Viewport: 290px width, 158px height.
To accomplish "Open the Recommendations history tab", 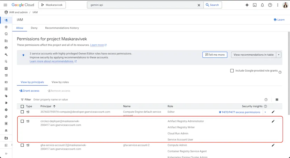I will (x=62, y=28).
